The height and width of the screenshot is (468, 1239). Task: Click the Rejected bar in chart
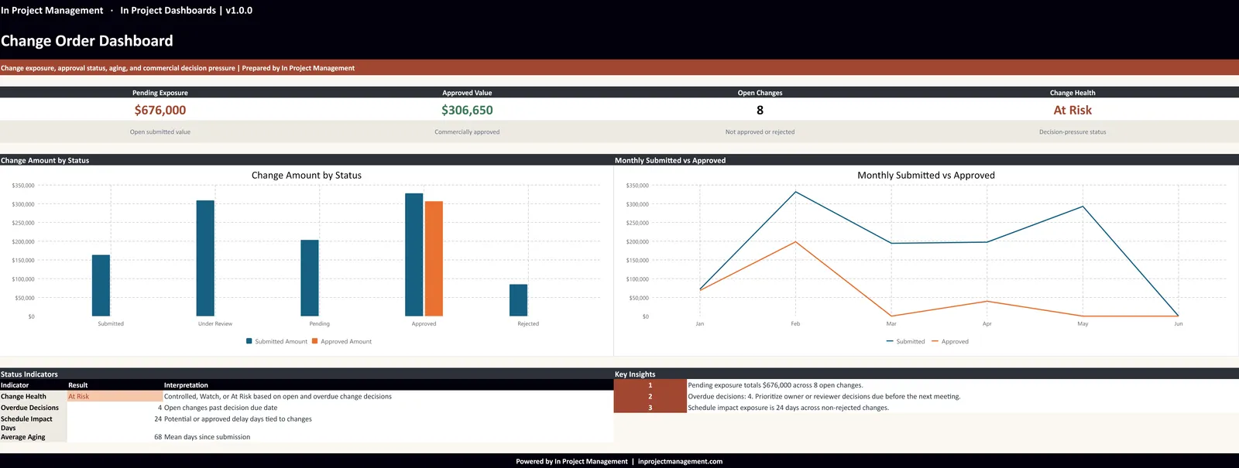[518, 300]
